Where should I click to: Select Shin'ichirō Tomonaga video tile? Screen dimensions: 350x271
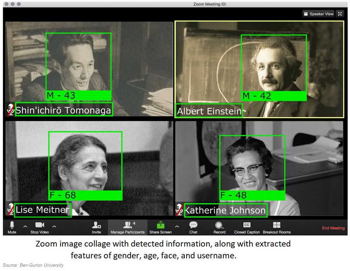coord(89,69)
